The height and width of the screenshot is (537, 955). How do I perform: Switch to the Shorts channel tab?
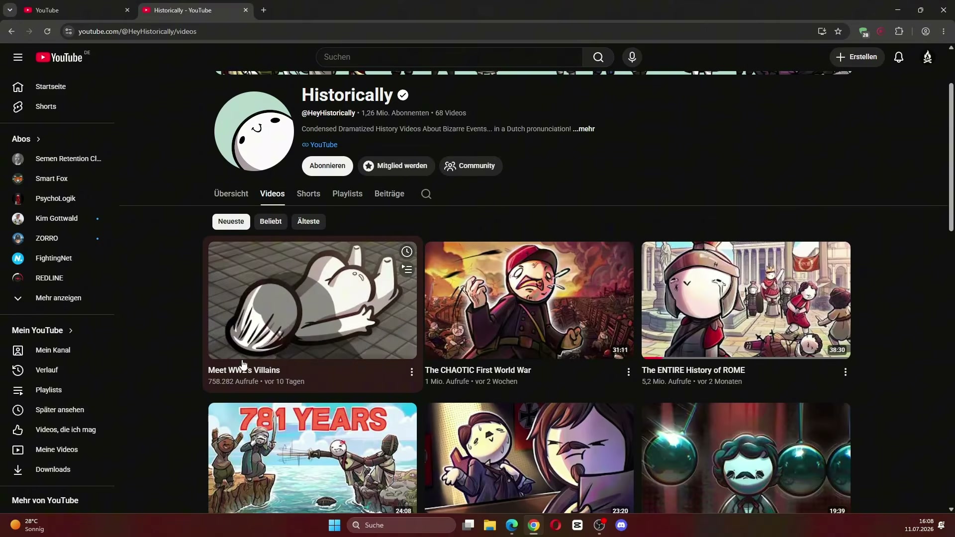pos(308,194)
